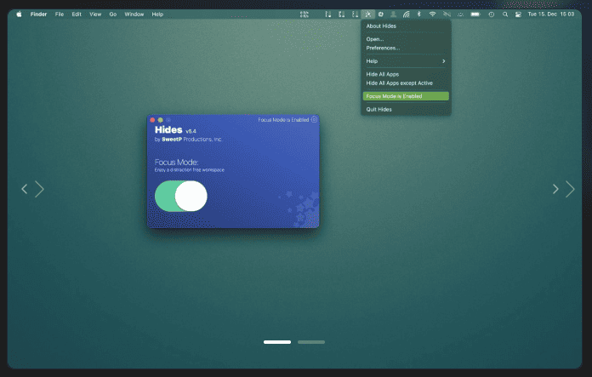Image resolution: width=592 pixels, height=377 pixels.
Task: Click the Hides star icon in menu bar
Action: coord(367,14)
